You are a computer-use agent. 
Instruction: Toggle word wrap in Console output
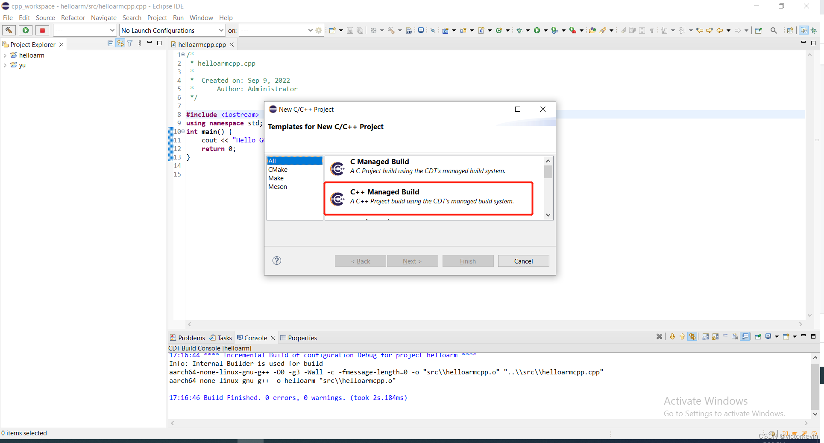coord(725,336)
